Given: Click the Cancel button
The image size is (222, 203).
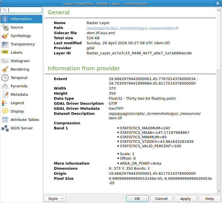Looking at the screenshot, I should 161,199.
